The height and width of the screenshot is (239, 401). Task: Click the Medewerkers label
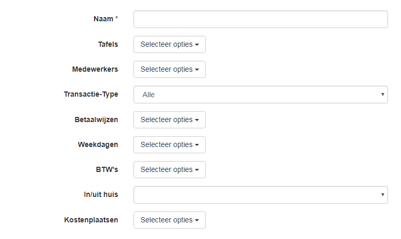[95, 70]
